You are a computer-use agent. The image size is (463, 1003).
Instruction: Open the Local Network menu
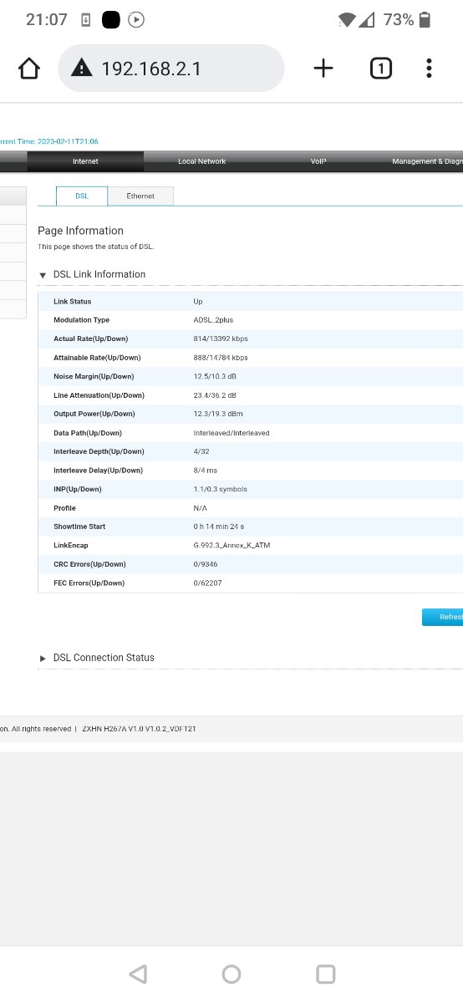201,161
